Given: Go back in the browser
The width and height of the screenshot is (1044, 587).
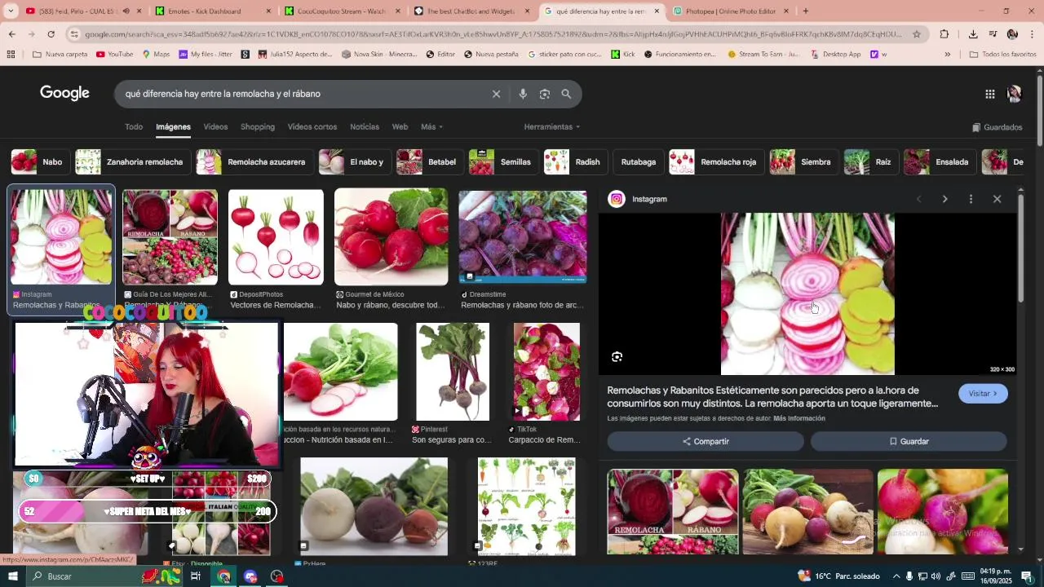Looking at the screenshot, I should click(11, 34).
